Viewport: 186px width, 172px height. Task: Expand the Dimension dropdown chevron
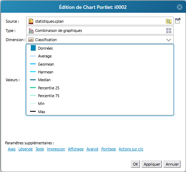click(x=168, y=40)
